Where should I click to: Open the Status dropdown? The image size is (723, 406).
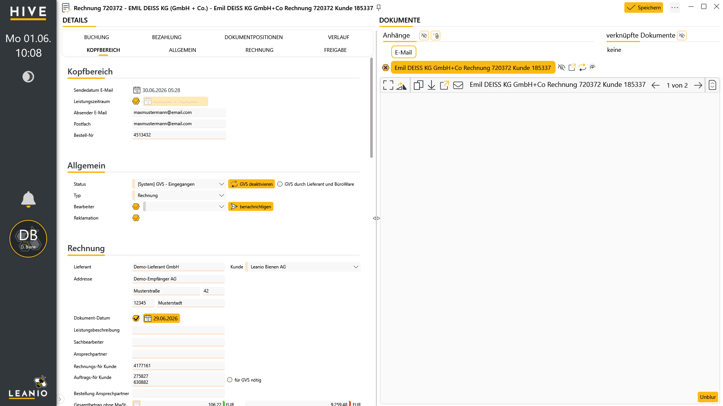(179, 184)
